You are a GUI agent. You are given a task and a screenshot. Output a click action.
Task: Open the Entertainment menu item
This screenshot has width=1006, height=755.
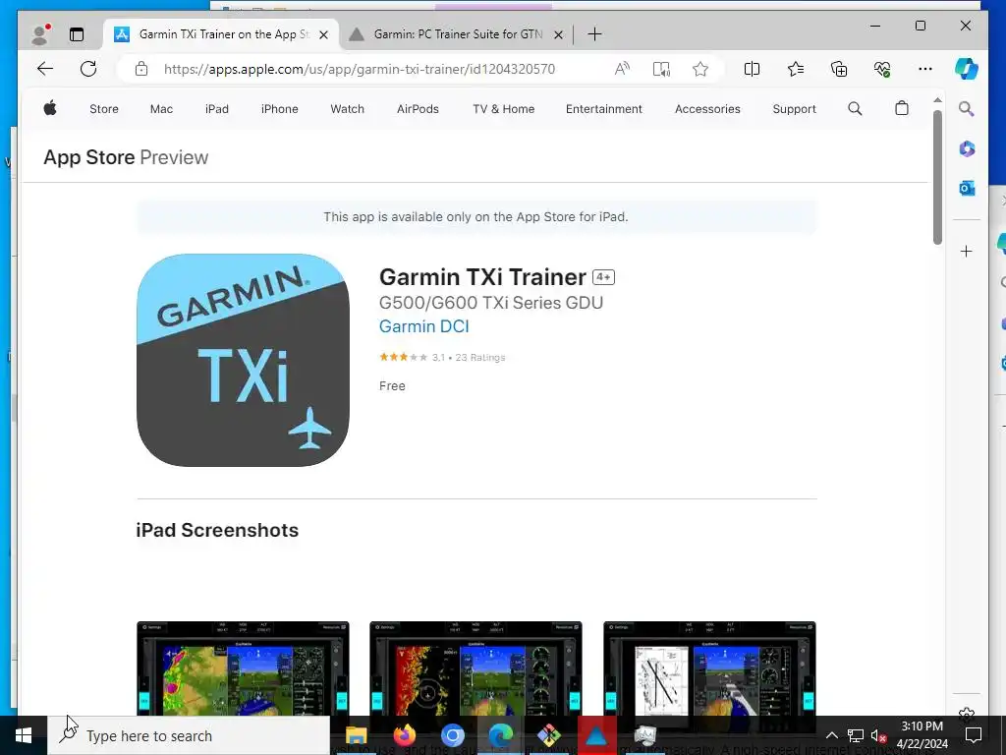604,109
